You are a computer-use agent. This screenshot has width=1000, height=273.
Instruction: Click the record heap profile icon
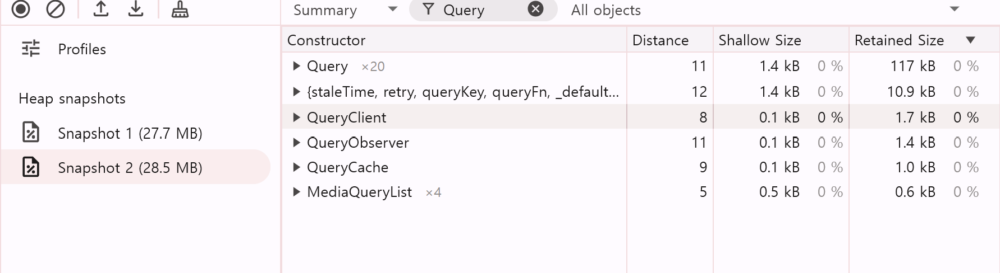pos(21,10)
